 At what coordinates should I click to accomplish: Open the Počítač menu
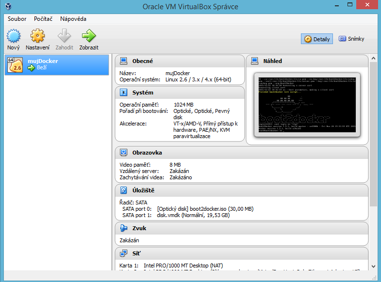click(x=43, y=19)
